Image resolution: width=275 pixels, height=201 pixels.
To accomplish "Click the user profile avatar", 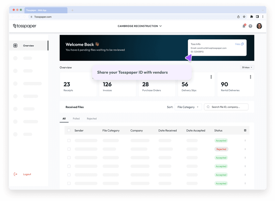I will 259,26.
